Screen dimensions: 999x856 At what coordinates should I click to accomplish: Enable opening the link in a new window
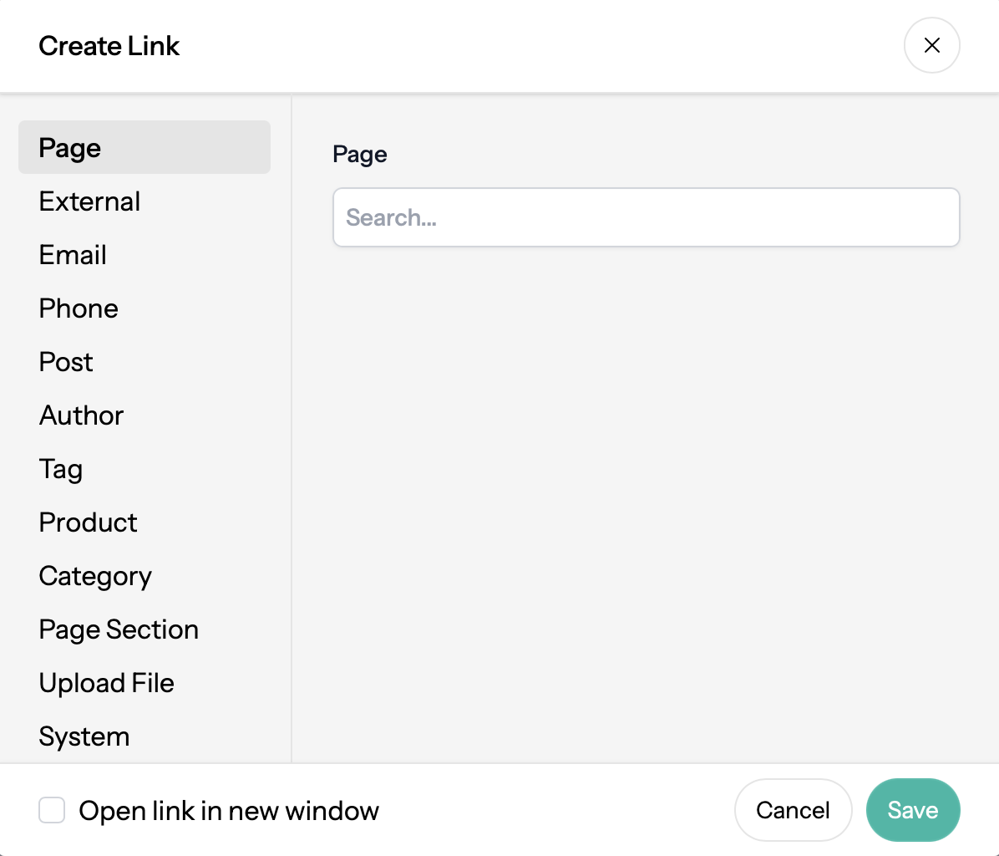pos(52,810)
